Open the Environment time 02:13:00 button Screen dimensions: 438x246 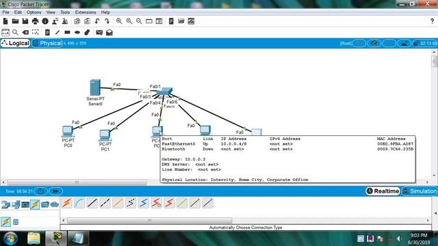point(426,43)
